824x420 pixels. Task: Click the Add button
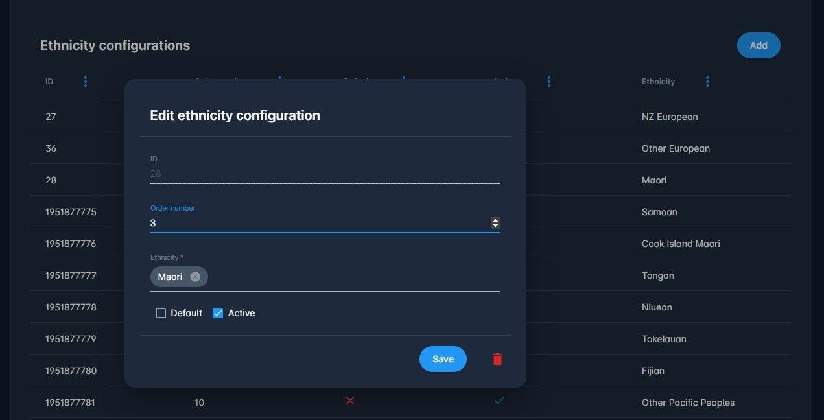(x=758, y=45)
